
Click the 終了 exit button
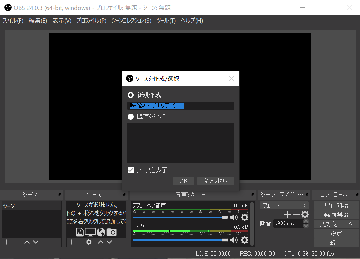point(336,242)
